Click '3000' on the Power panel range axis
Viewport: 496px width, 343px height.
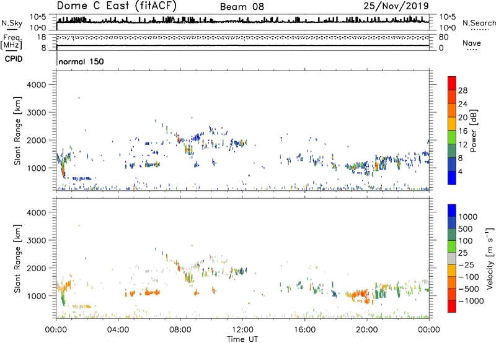(x=37, y=113)
